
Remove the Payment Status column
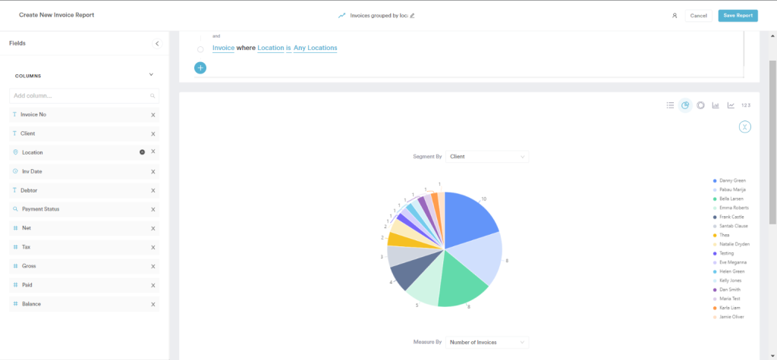click(153, 209)
